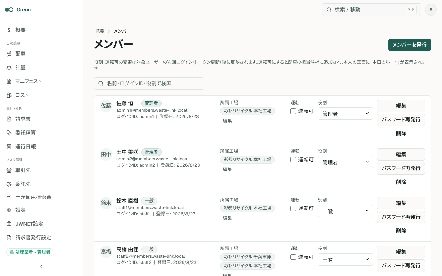The width and height of the screenshot is (442, 276).
Task: Click ⌘K shortcut badge in search
Action: pyautogui.click(x=411, y=10)
